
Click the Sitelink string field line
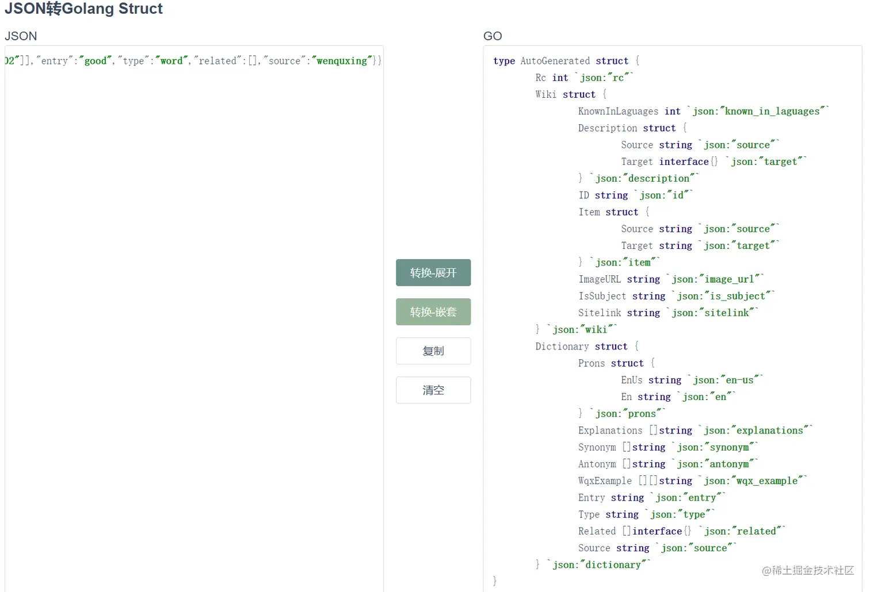[669, 312]
